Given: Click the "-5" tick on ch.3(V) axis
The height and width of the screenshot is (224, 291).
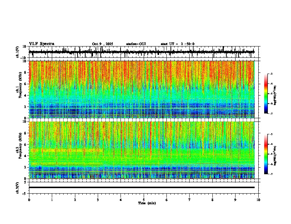Looking at the screenshot, I should [25, 194].
